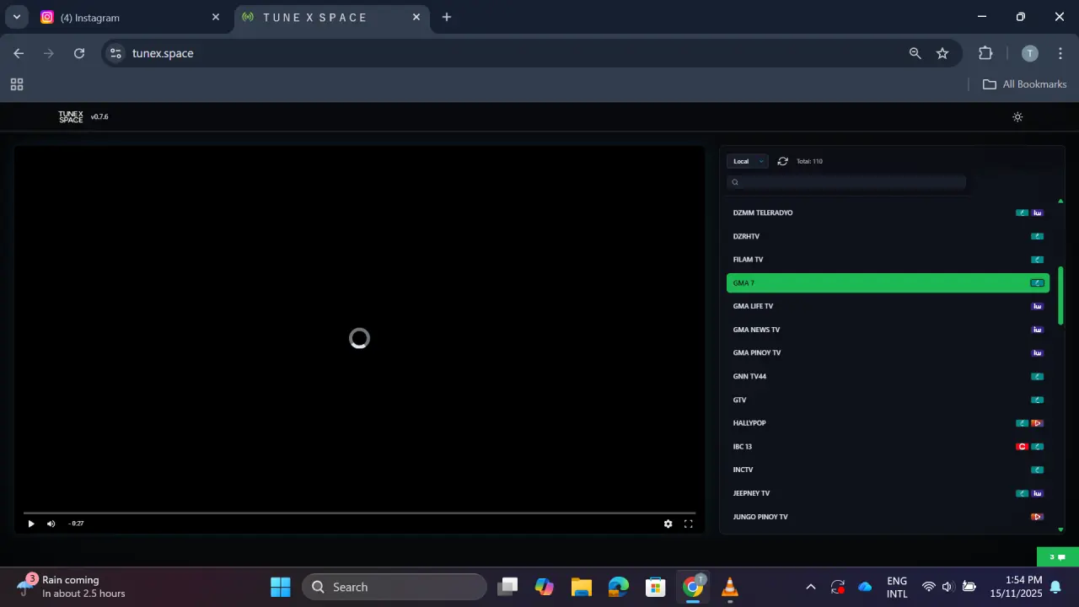Viewport: 1079px width, 607px height.
Task: Open the weather widget Rain coming
Action: click(x=72, y=587)
